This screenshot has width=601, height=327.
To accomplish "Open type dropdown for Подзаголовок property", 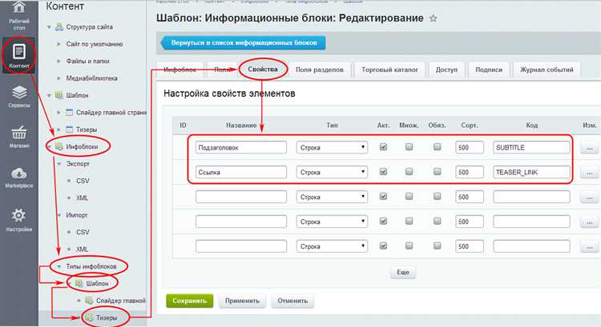I will [x=332, y=148].
